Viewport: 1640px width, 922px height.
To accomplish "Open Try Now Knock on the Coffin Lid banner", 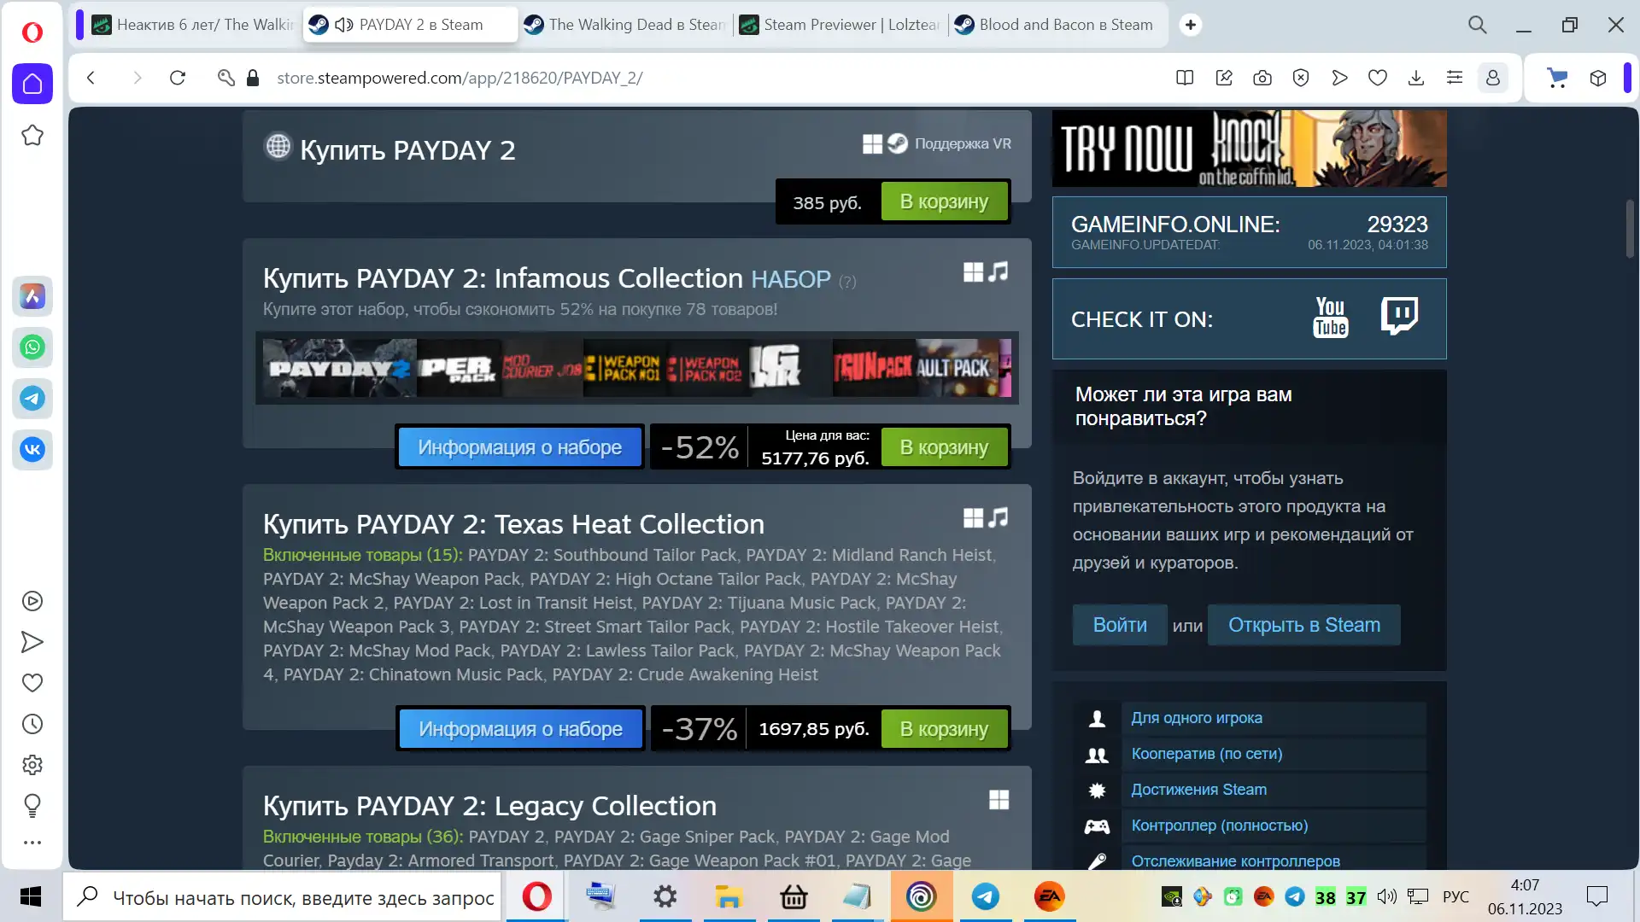I will click(x=1250, y=149).
